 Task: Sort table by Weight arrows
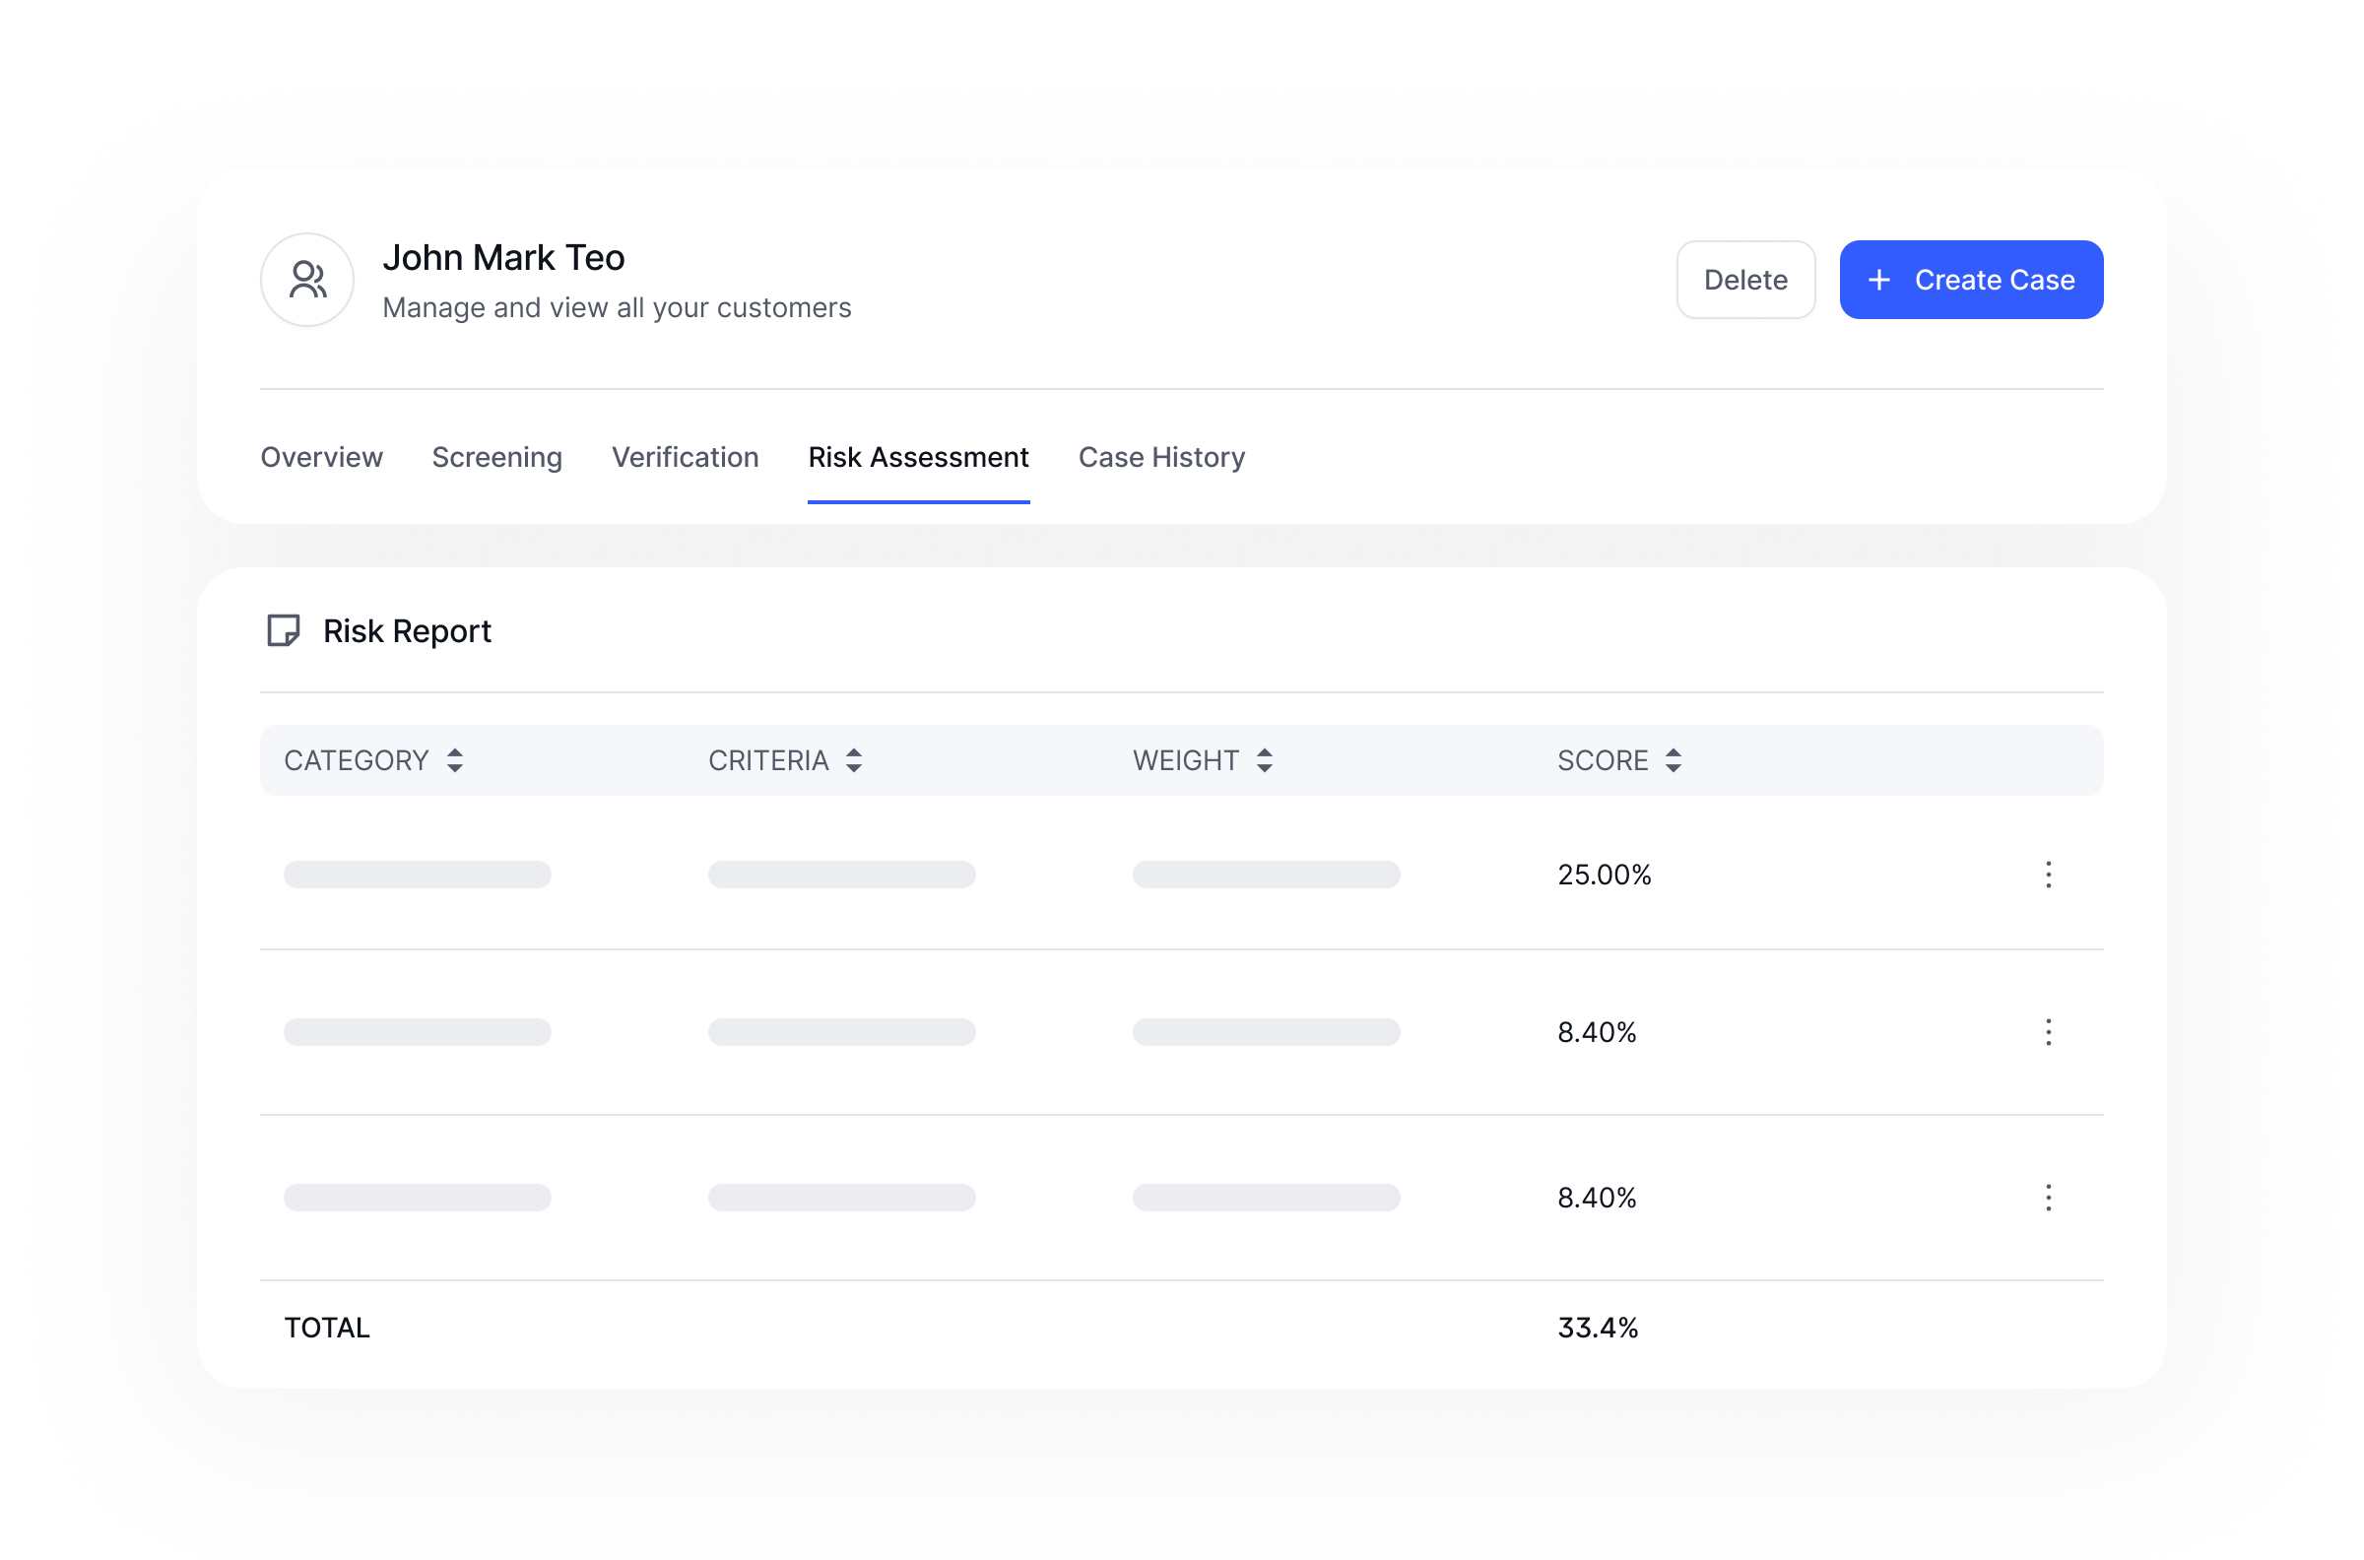pos(1265,760)
